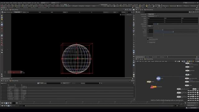This screenshot has width=199, height=112.
Task: Toggle the list view icon in network toolbar
Action: [x=183, y=62]
